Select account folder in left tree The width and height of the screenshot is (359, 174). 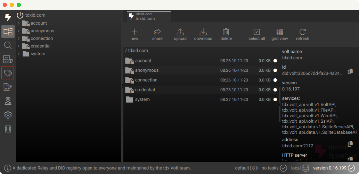tap(39, 23)
